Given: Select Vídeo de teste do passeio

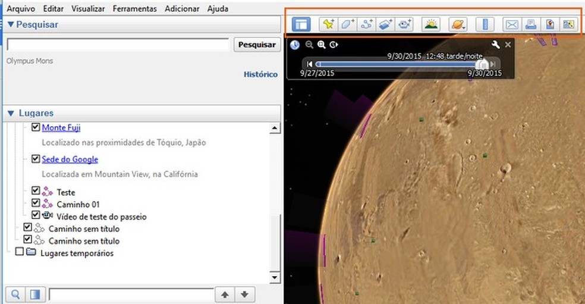Looking at the screenshot, I should [102, 217].
